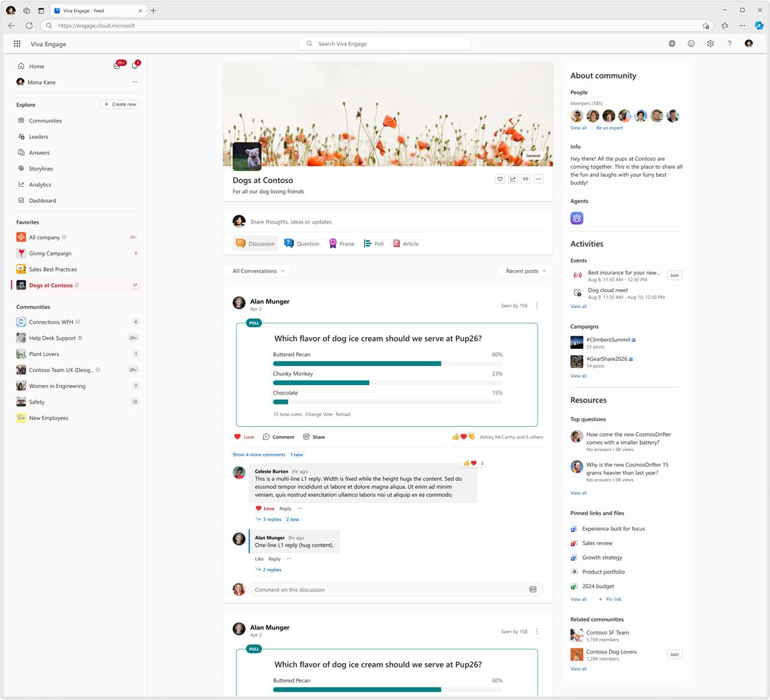770x700 pixels.
Task: Open first poll post's more options menu
Action: (536, 306)
